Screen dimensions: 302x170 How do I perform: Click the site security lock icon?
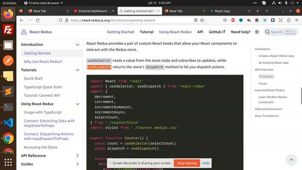tap(67, 20)
